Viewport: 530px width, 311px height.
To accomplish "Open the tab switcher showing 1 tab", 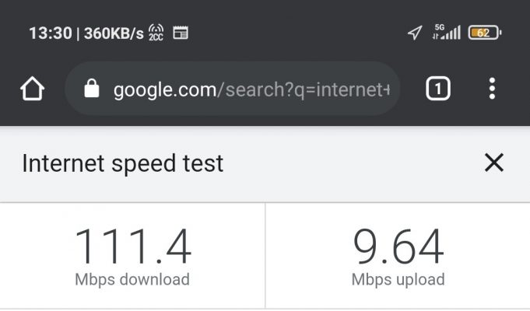I will [x=438, y=89].
